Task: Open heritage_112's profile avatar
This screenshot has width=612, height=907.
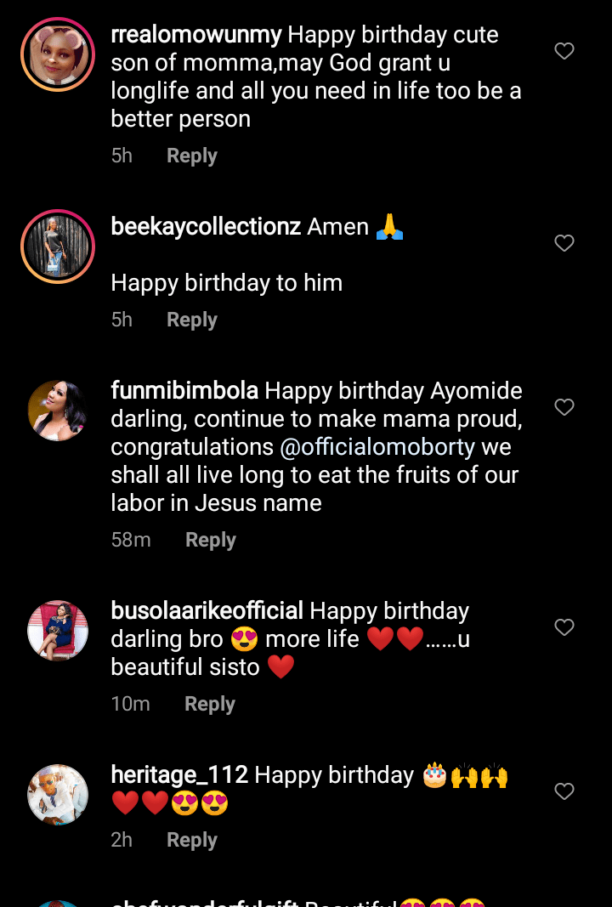Action: click(x=58, y=795)
